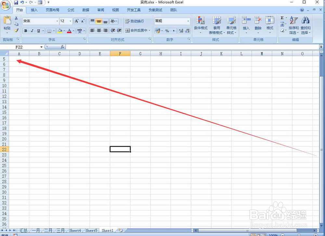Click the fx insert function button
This screenshot has height=236, width=325.
coord(62,47)
